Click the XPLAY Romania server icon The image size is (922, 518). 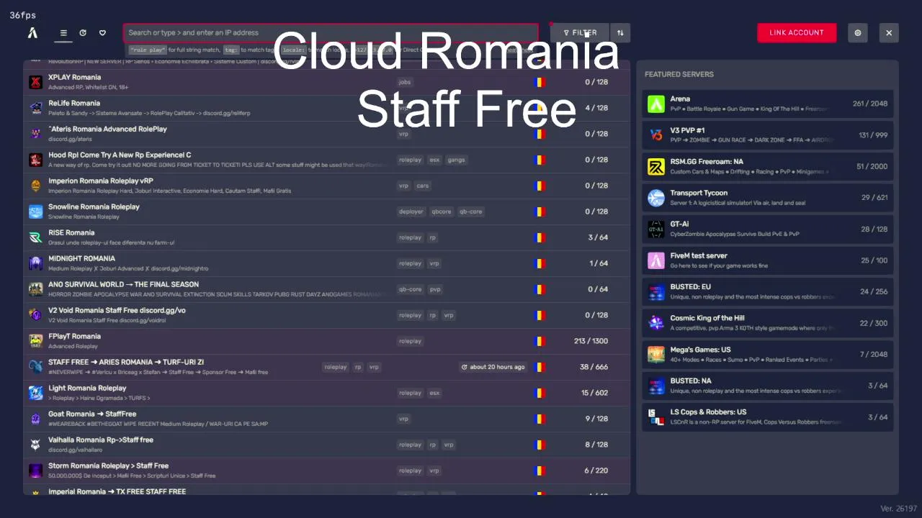coord(35,82)
